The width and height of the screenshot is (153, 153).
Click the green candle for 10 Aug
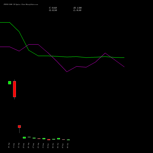pos(9,83)
